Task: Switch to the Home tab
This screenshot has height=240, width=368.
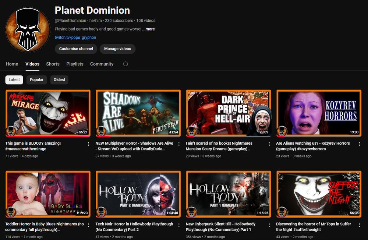Action: [x=12, y=64]
